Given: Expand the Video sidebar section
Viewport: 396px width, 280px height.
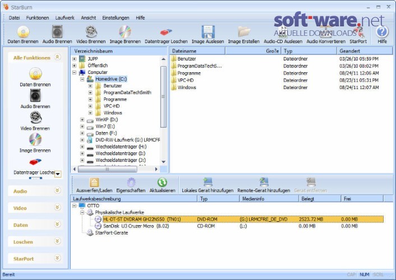Looking at the screenshot, I should [x=58, y=207].
